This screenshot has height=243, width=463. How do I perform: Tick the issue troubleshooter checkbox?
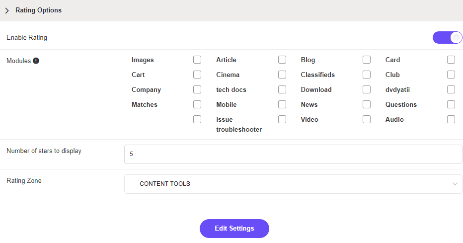(x=282, y=119)
